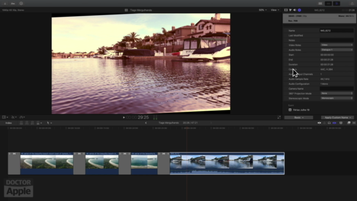Screen dimensions: 357x201
Task: Select the transition at the start of timeline
Action: tap(14, 164)
